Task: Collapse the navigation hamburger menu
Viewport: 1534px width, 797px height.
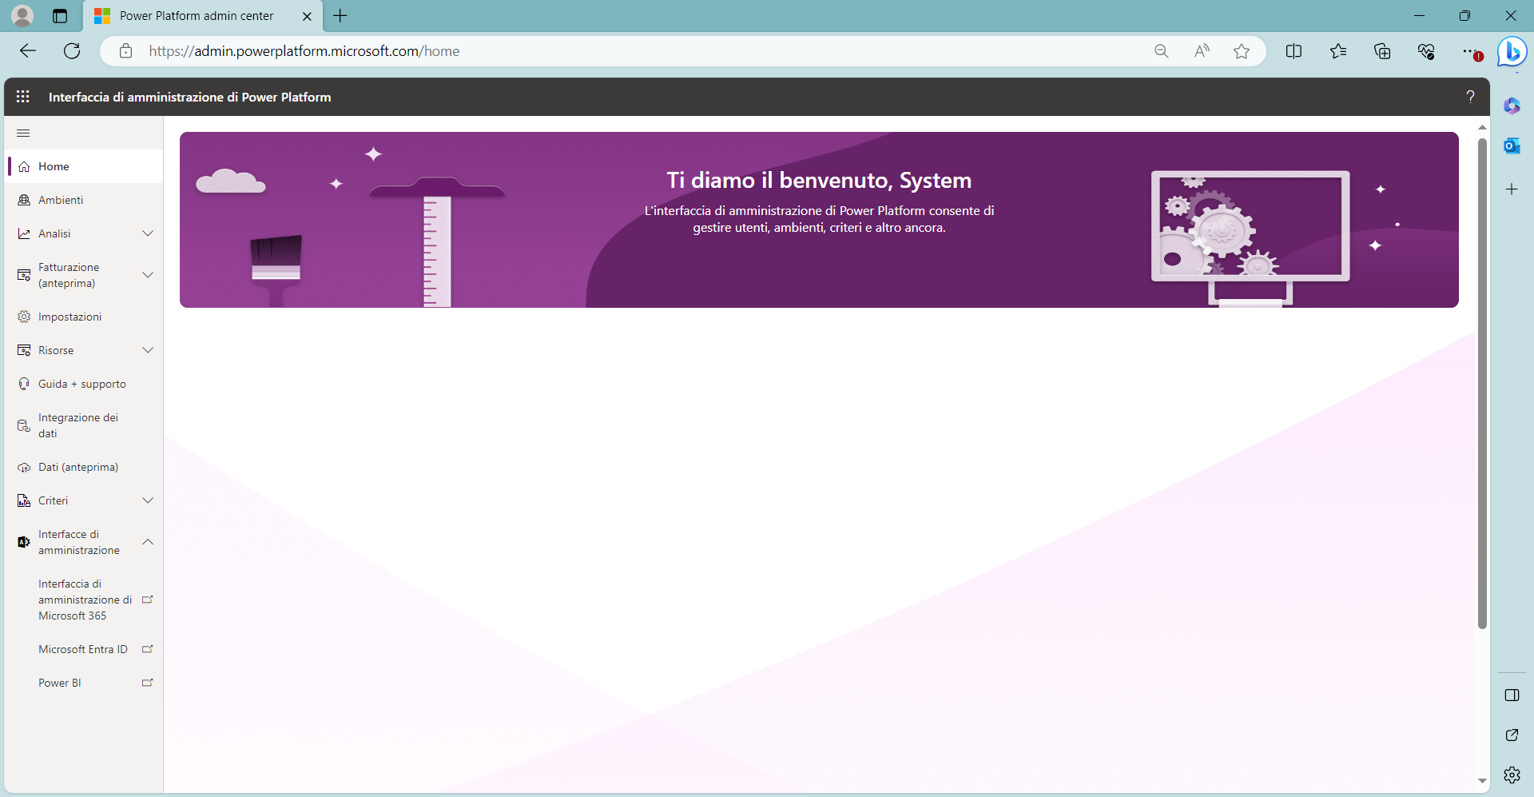Action: tap(23, 133)
